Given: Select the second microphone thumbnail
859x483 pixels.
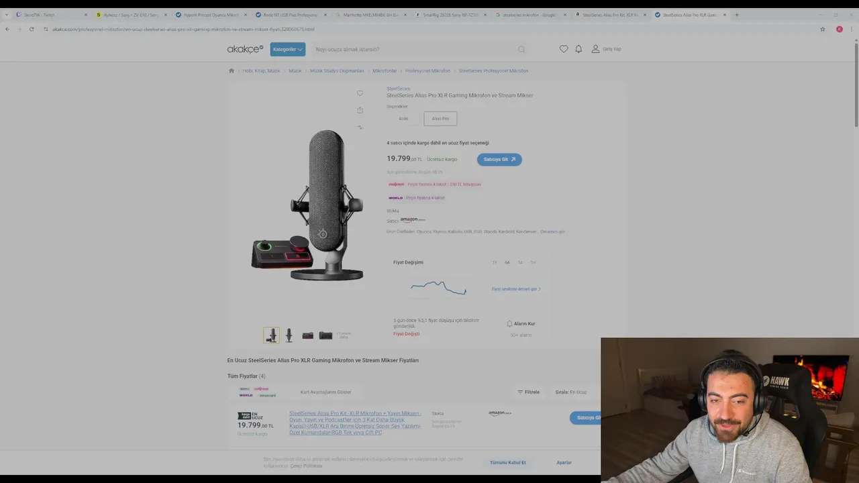Looking at the screenshot, I should click(x=289, y=335).
